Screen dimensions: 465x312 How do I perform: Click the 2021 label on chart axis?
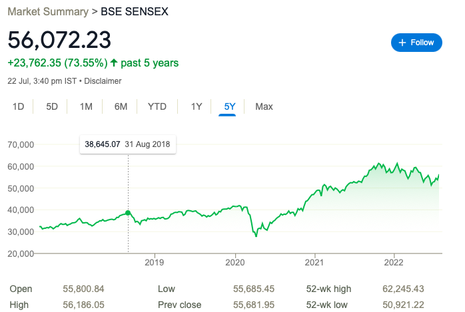[x=314, y=262]
